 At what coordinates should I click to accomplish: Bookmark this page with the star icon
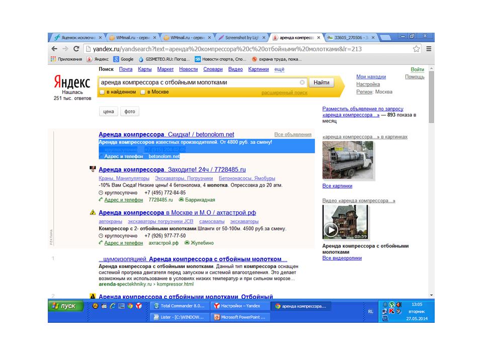pyautogui.click(x=416, y=49)
